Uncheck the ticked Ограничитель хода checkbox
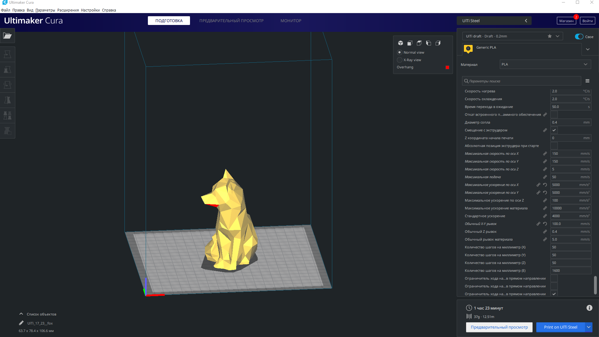This screenshot has width=599, height=337. [x=554, y=294]
